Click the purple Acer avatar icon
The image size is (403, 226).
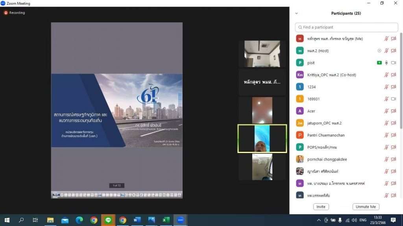pyautogui.click(x=300, y=111)
